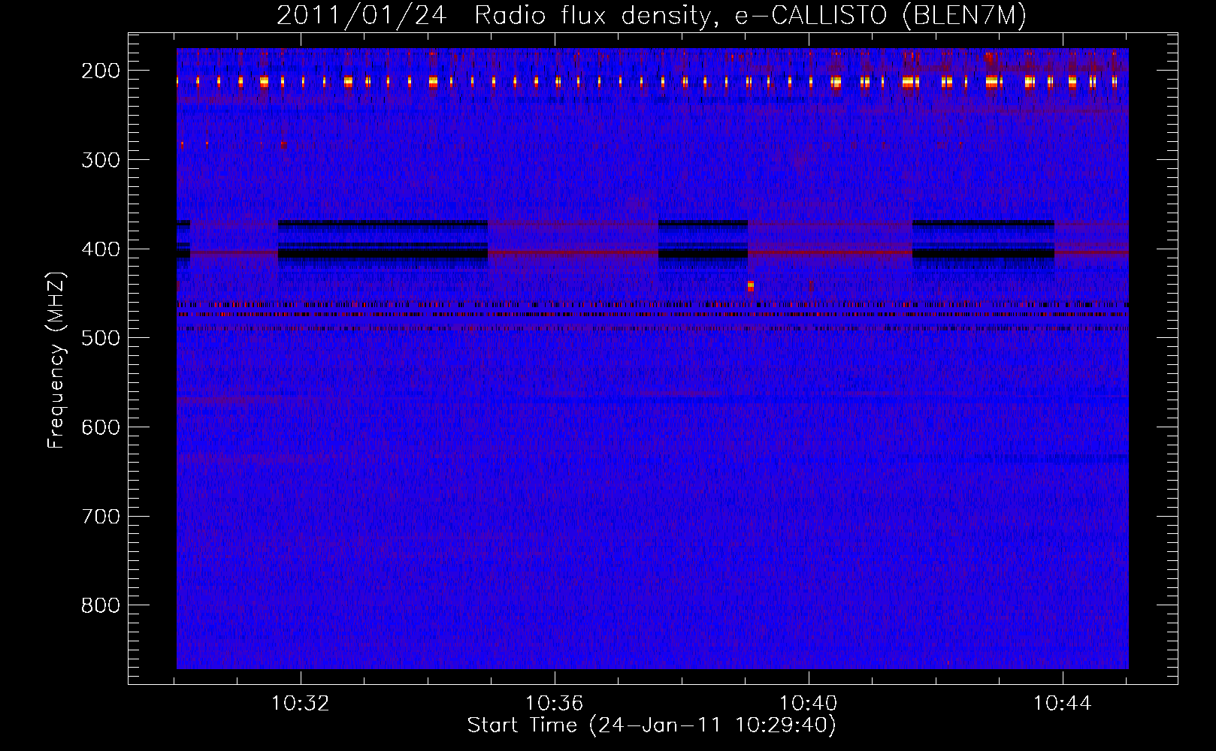Select the 500 frequency tick label
Viewport: 1216px width, 751px height.
(101, 338)
